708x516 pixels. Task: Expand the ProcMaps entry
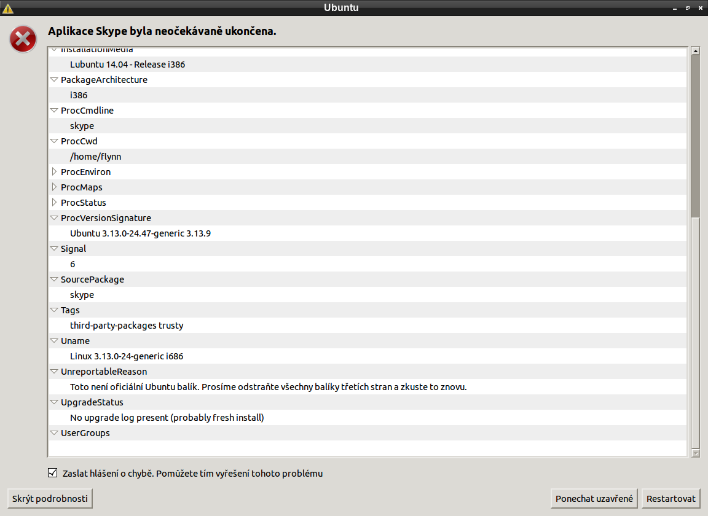pyautogui.click(x=54, y=187)
